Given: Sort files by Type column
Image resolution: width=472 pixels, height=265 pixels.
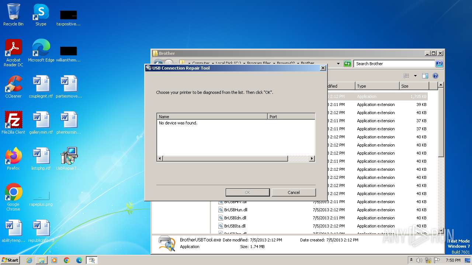Looking at the screenshot, I should click(377, 86).
